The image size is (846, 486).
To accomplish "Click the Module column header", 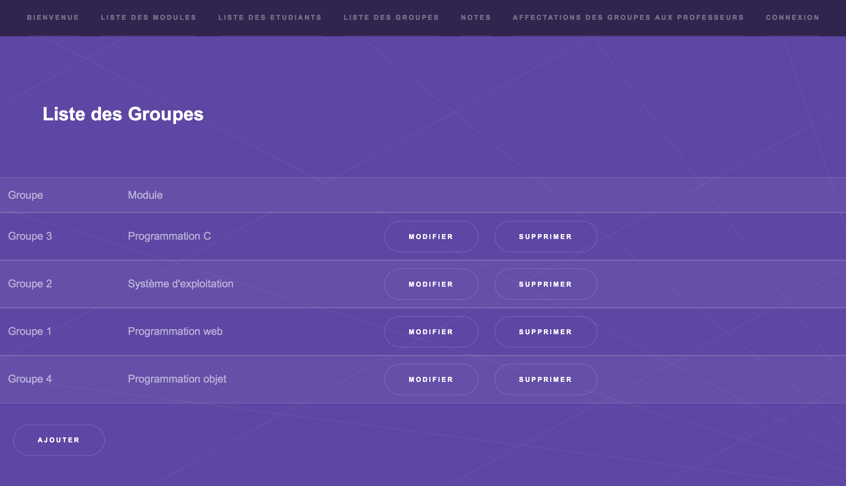I will pos(145,195).
